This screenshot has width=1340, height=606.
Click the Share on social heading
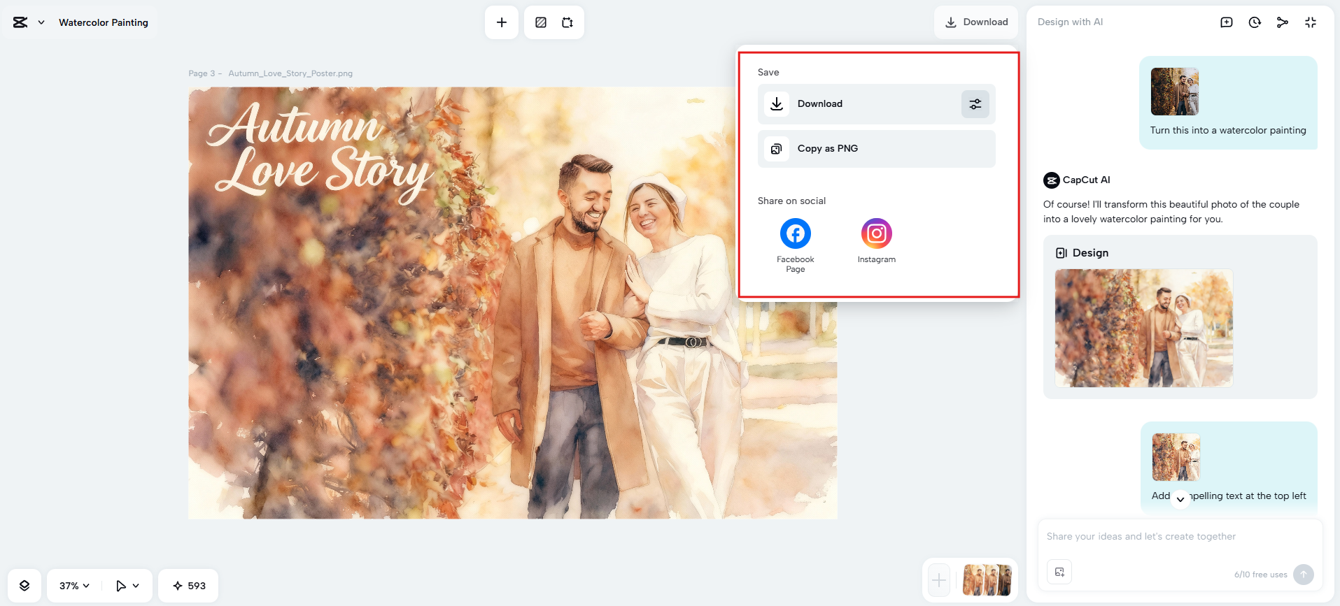point(791,201)
